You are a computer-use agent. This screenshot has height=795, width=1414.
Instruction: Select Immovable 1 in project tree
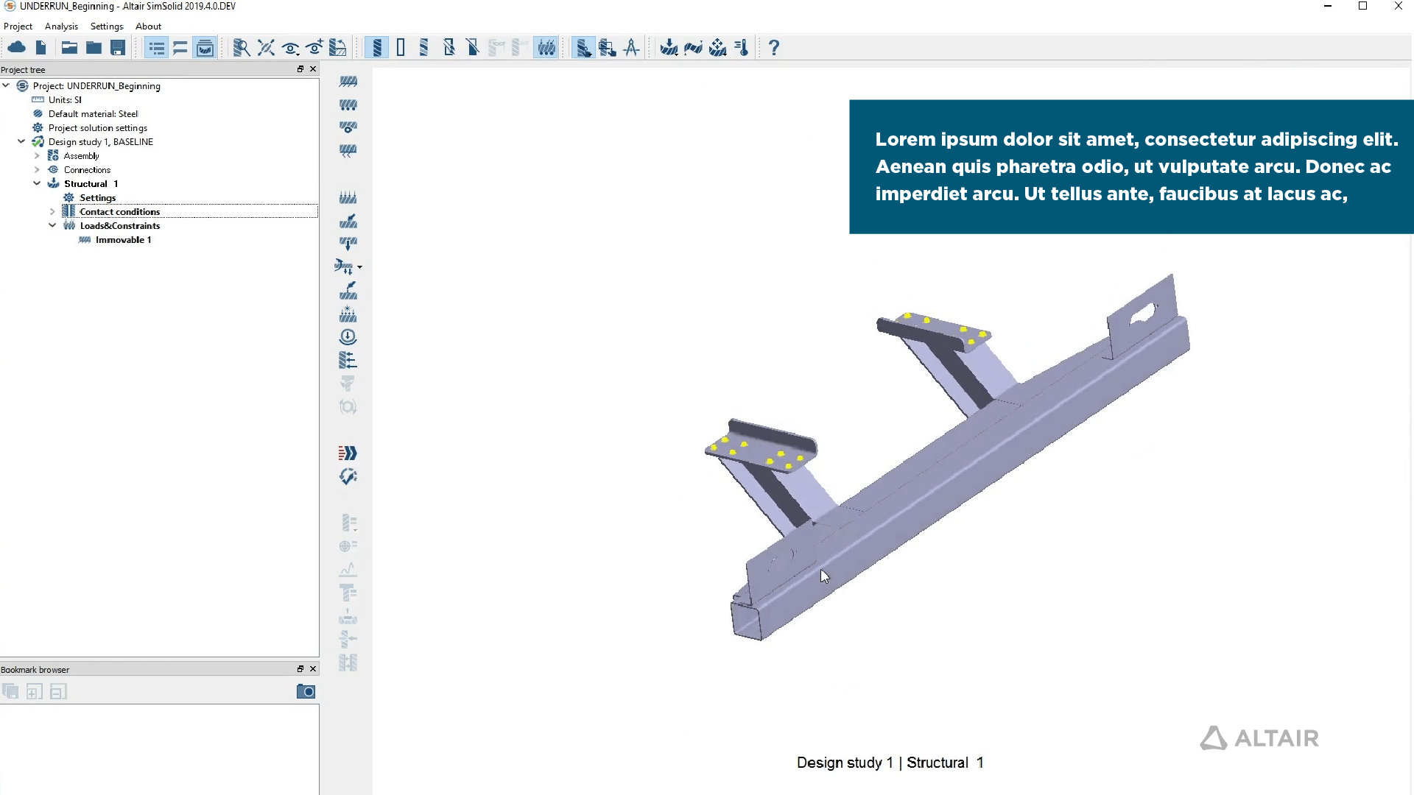coord(123,240)
